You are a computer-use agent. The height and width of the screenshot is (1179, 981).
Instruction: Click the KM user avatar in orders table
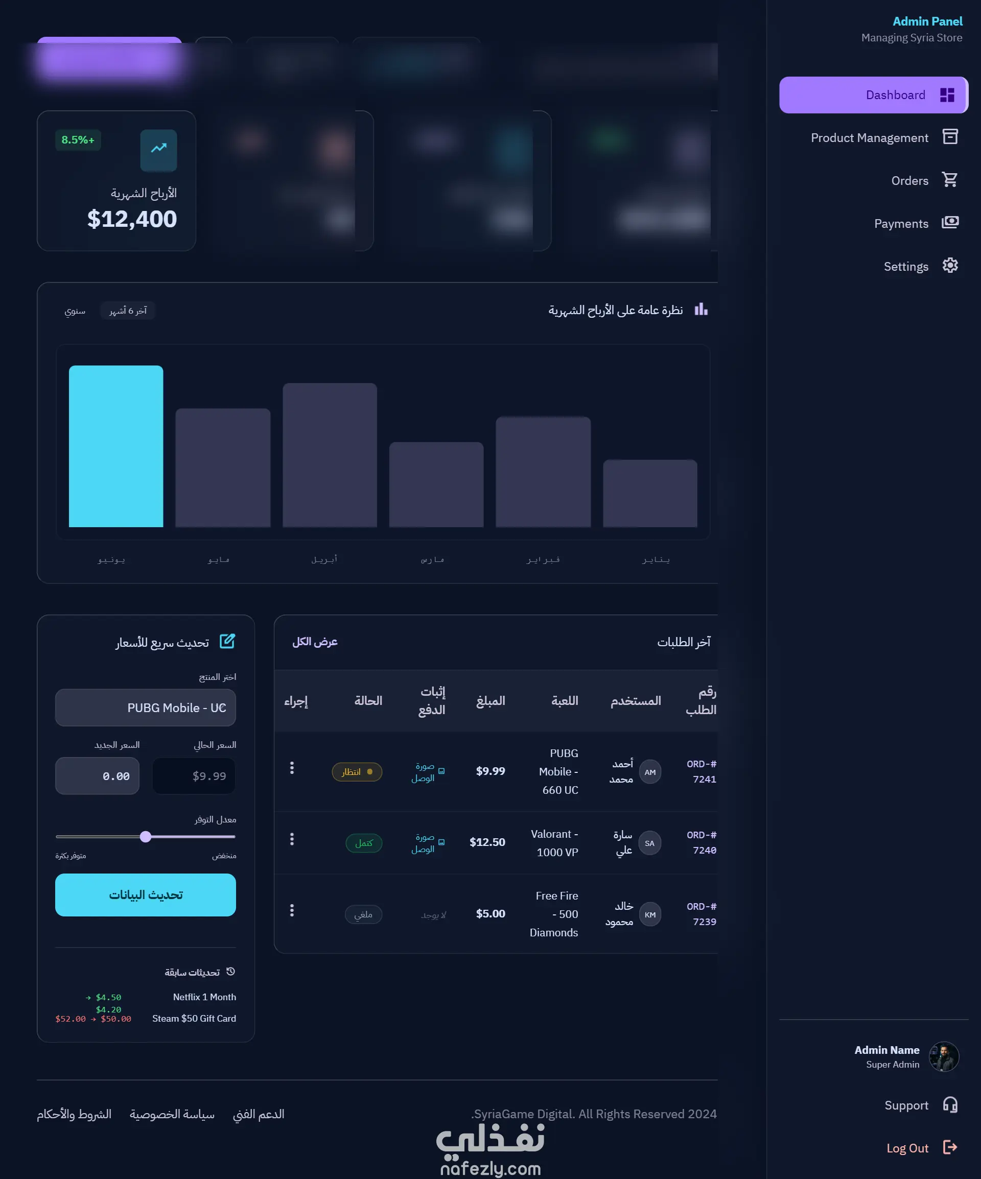pyautogui.click(x=650, y=914)
